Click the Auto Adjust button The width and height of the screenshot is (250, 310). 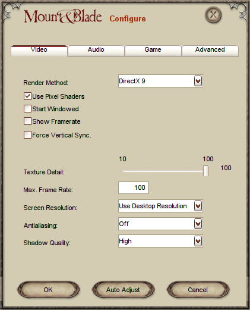pos(123,290)
